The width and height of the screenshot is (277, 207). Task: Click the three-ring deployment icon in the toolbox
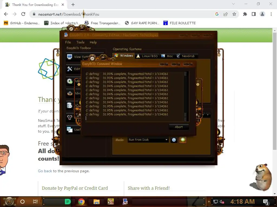point(70,117)
